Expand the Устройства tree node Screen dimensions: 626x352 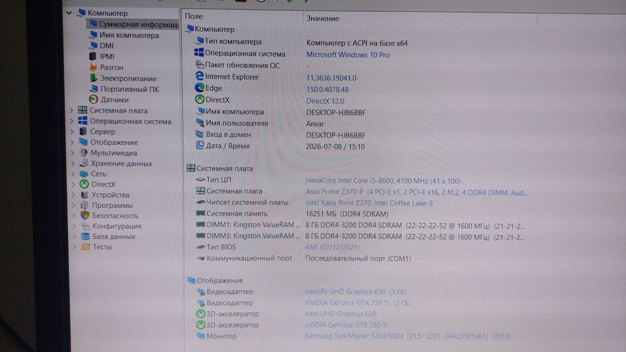point(73,195)
